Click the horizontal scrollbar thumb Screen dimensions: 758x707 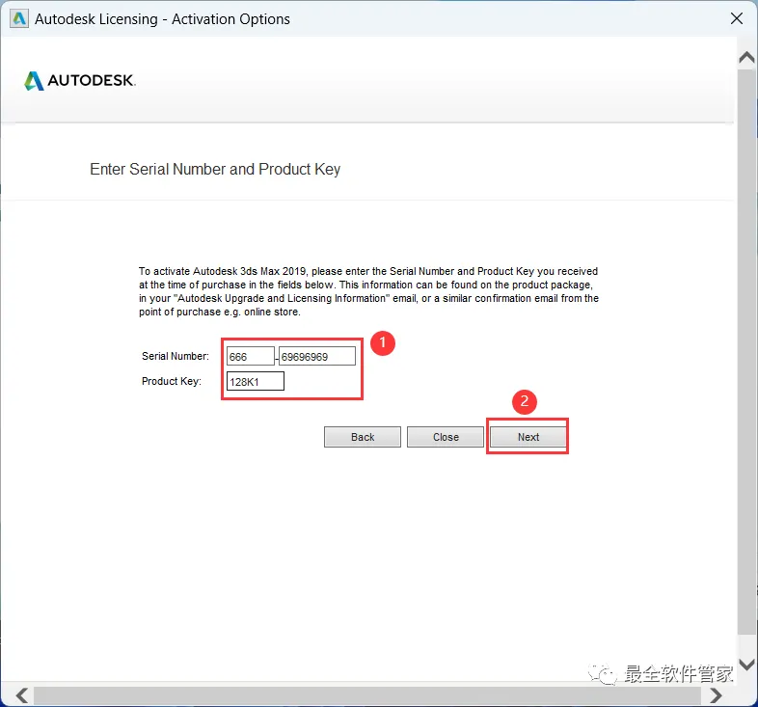pyautogui.click(x=367, y=695)
